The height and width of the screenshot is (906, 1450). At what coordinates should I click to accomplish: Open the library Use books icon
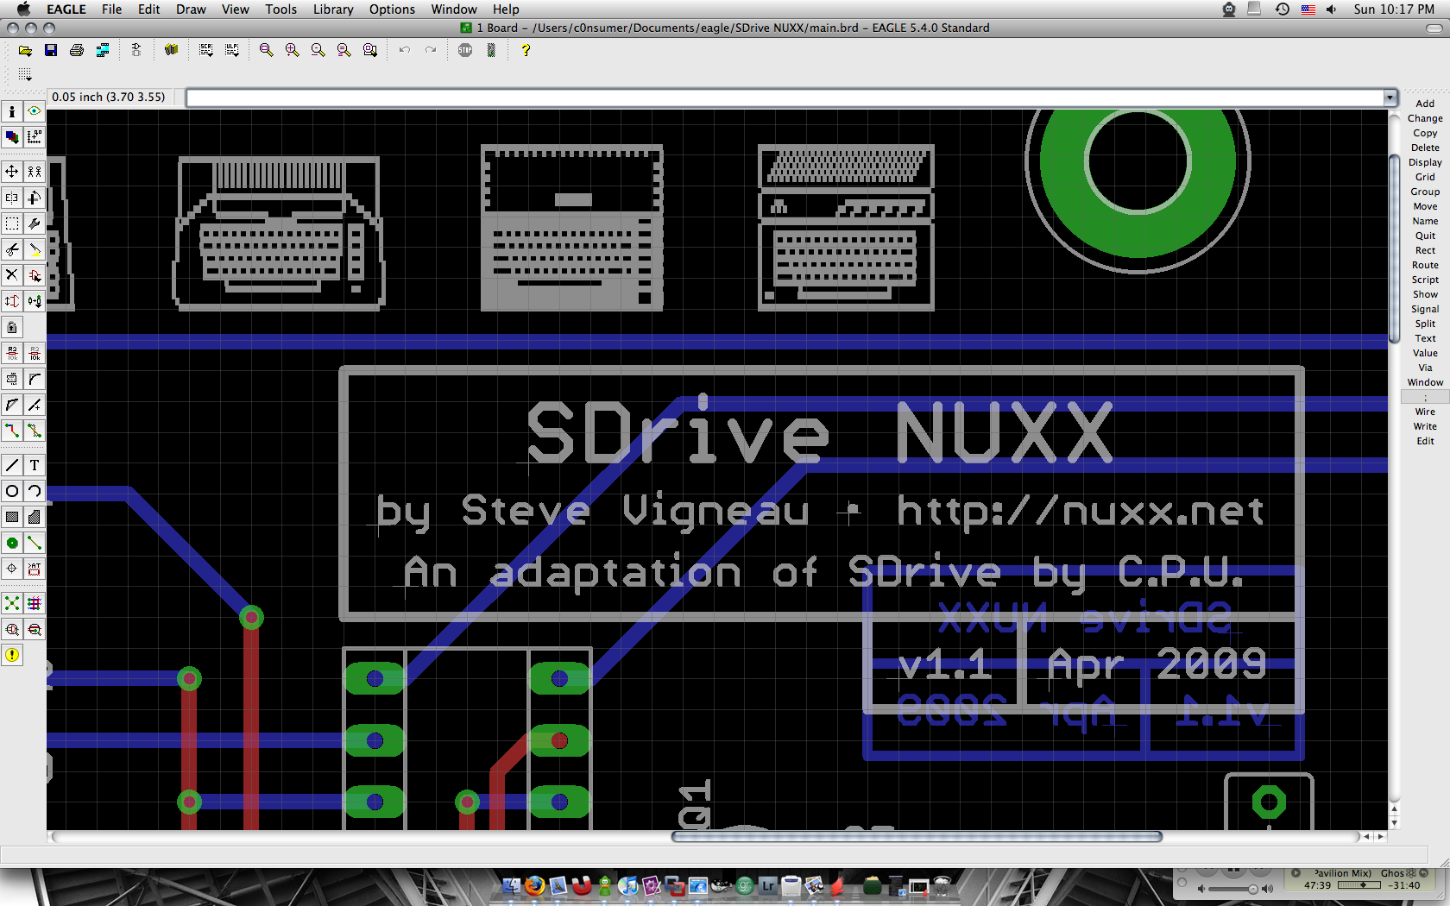click(x=171, y=50)
